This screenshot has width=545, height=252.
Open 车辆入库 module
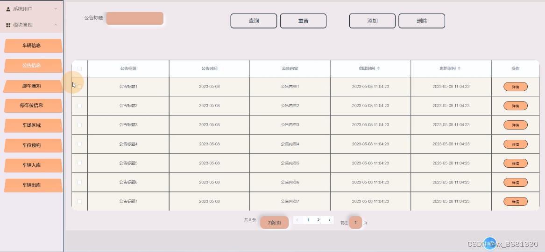(33, 165)
